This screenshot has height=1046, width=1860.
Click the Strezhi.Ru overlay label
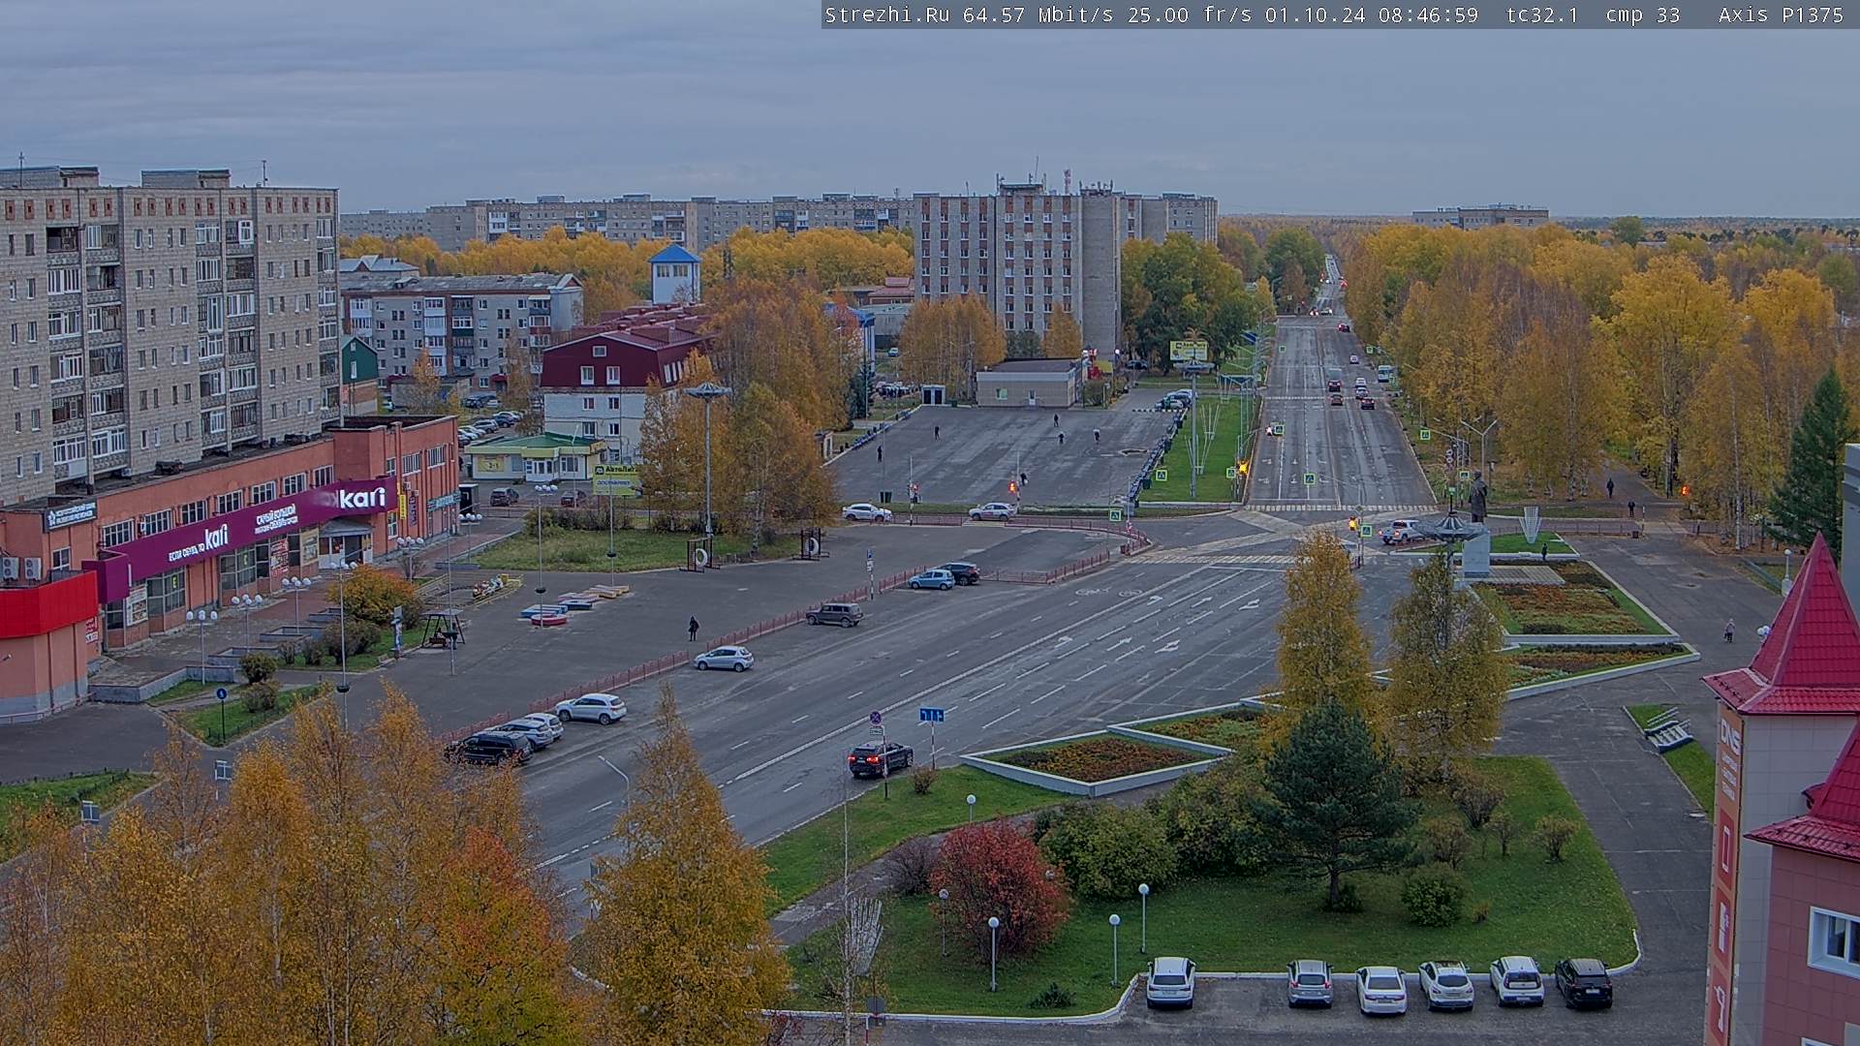click(x=886, y=15)
